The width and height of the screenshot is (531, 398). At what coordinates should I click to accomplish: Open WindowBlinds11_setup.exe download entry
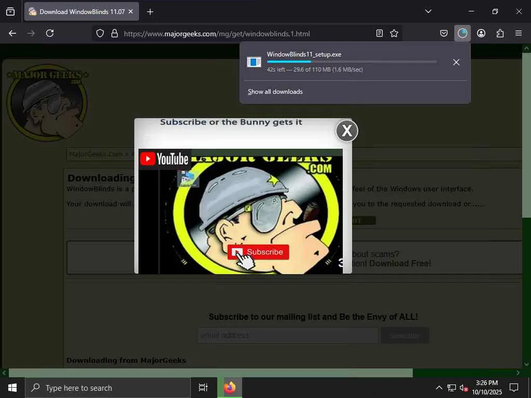coord(345,62)
